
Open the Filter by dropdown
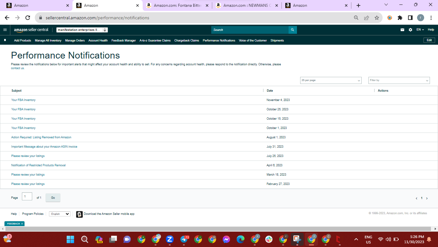(x=399, y=80)
